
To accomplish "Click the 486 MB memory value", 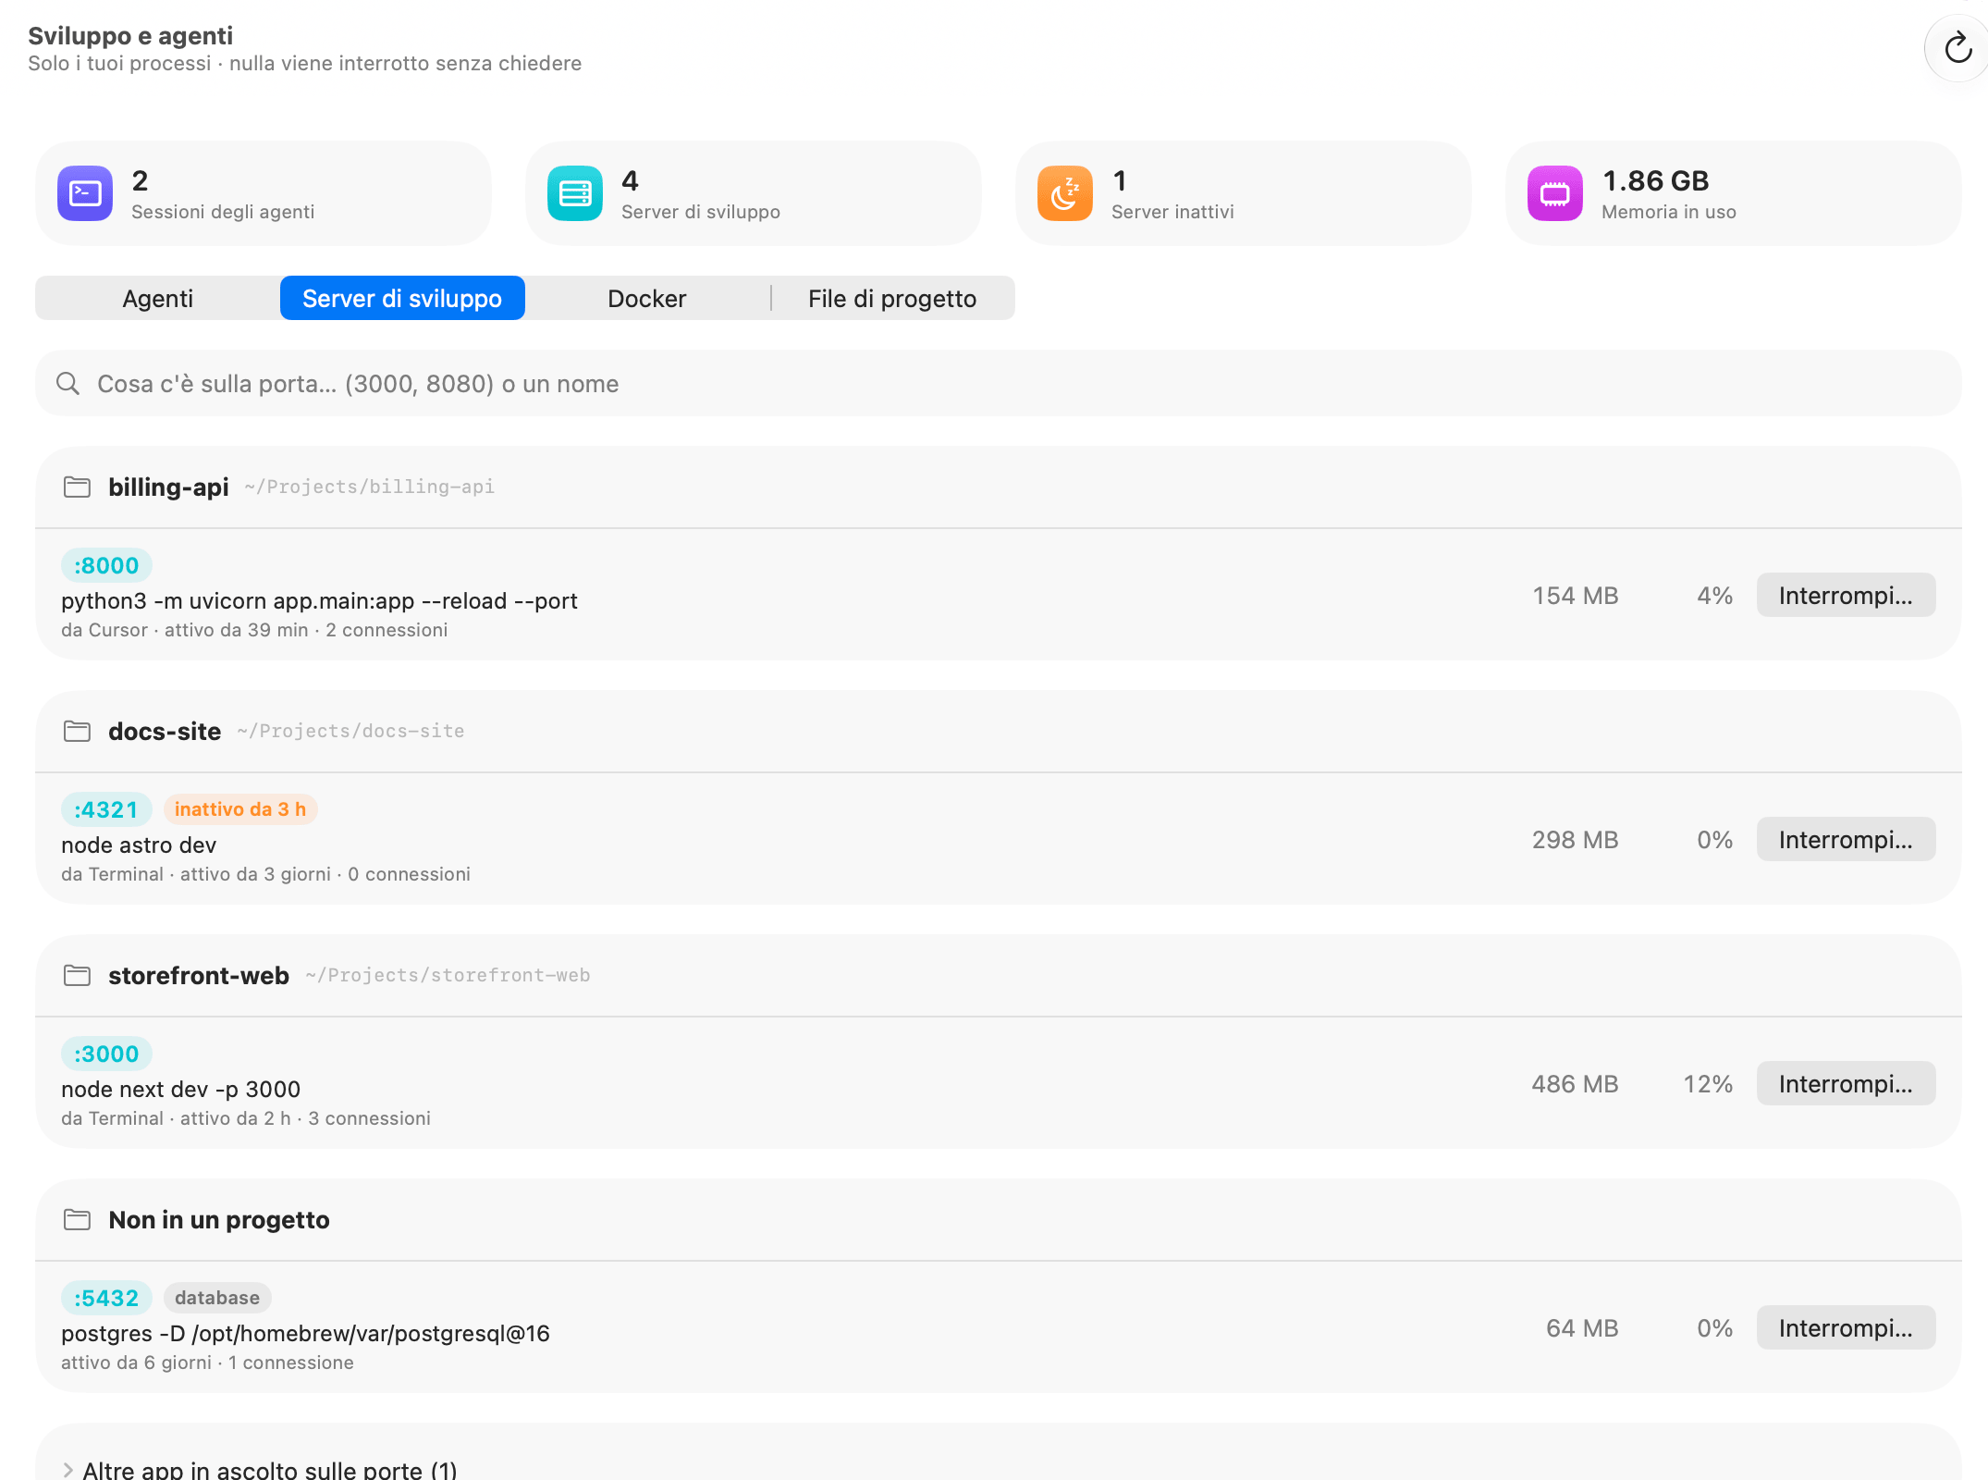I will pyautogui.click(x=1575, y=1083).
